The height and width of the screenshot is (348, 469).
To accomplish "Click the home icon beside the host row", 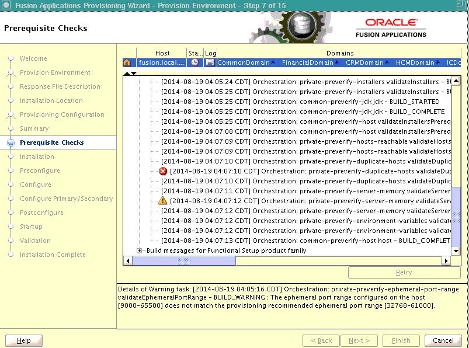I will pos(127,62).
